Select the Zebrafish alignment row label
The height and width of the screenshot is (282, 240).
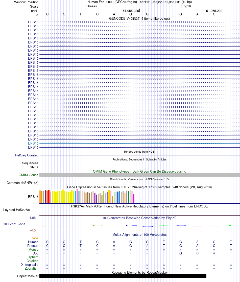[x=32, y=269]
